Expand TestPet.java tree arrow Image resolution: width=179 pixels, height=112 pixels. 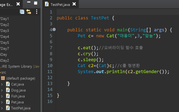2,108
